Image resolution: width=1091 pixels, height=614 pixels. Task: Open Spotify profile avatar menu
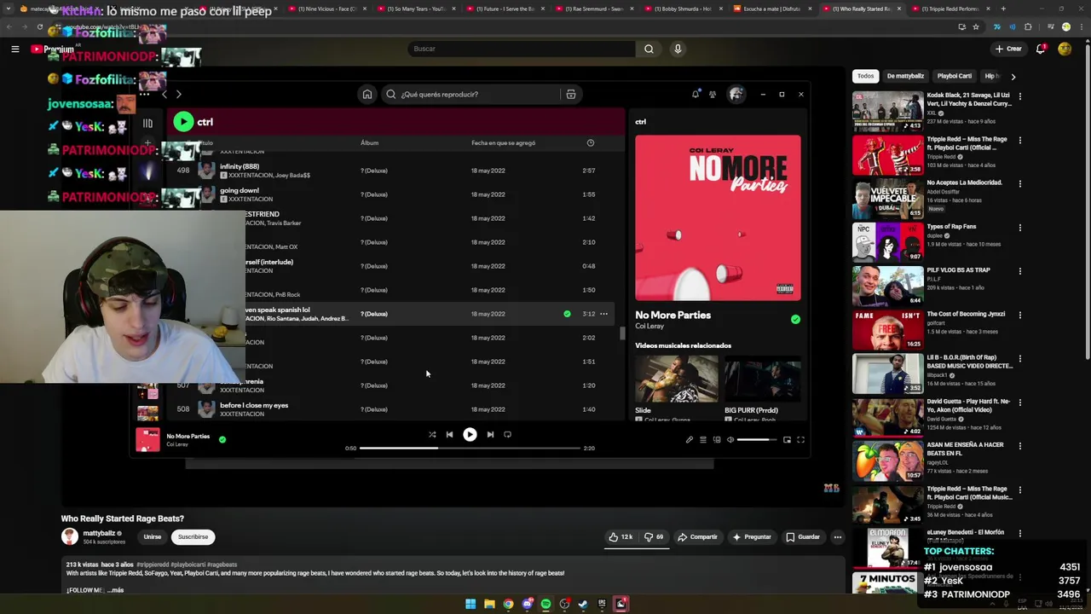736,94
